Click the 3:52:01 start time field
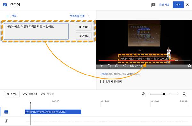This screenshot has height=126, width=192. (84, 27)
